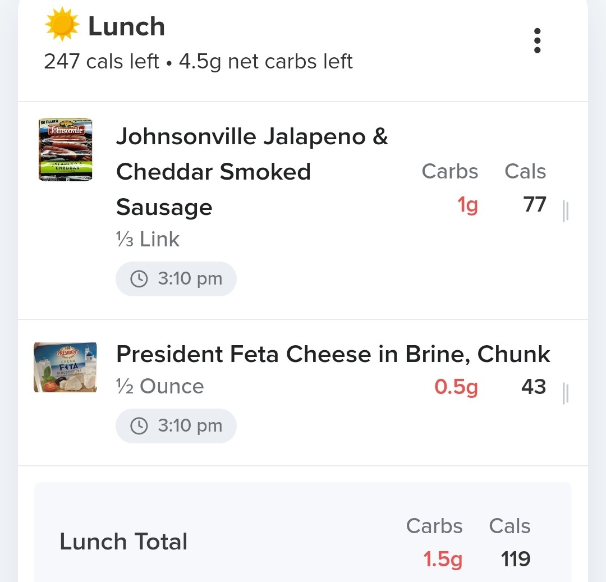Change the ½ Ounce serving size
Image resolution: width=606 pixels, height=582 pixels.
160,386
